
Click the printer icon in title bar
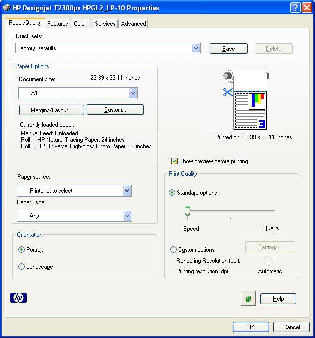tap(6, 8)
